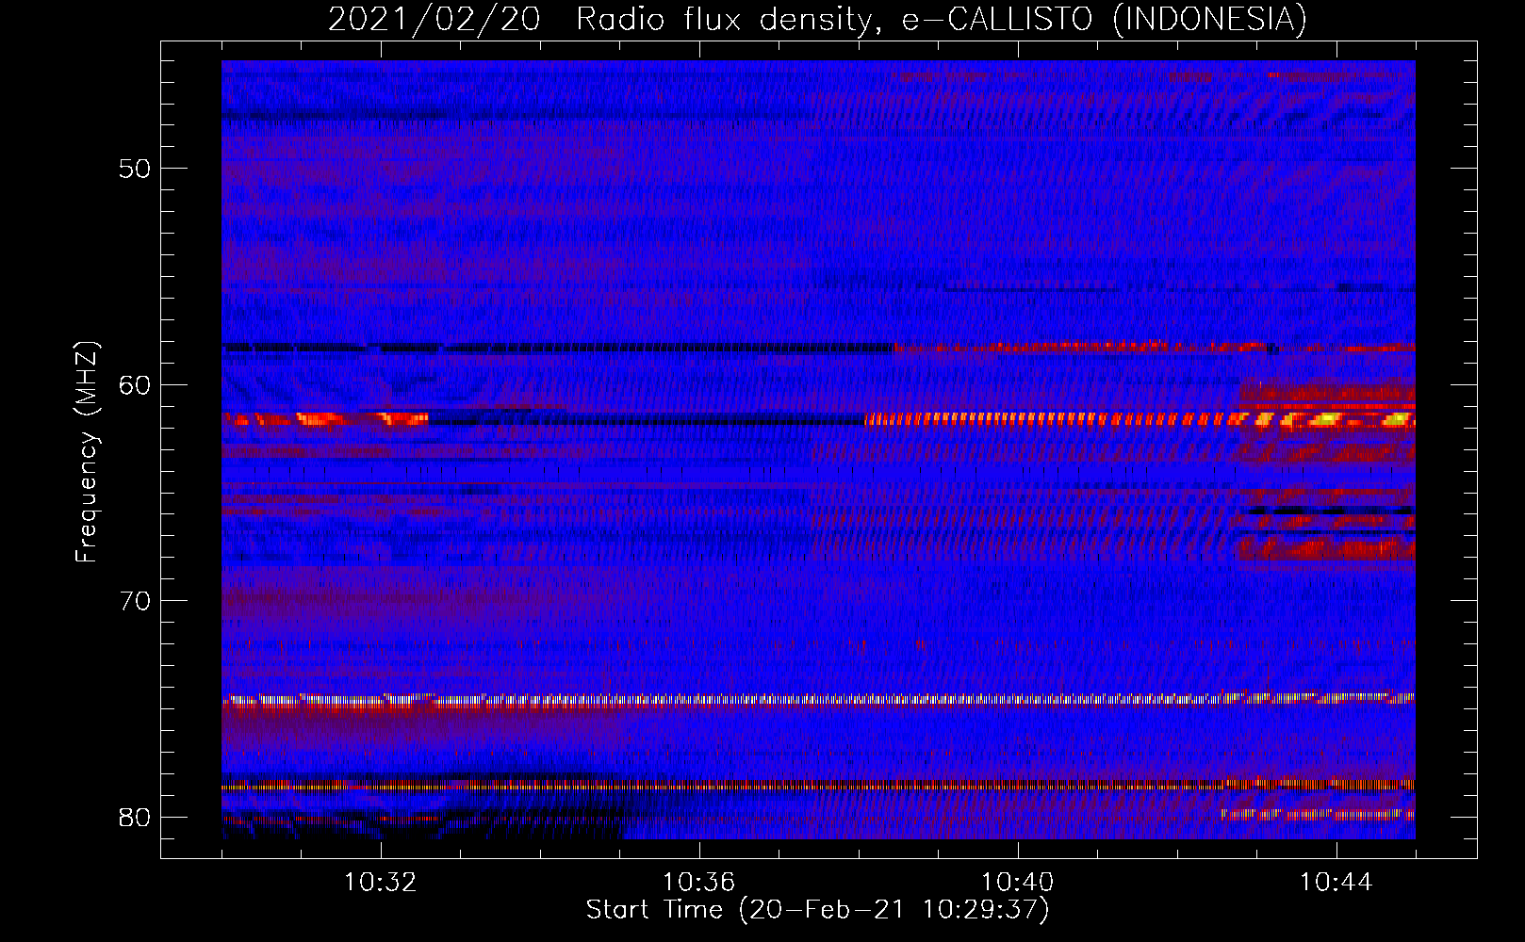Select the 10:40 time tick label
1525x942 pixels.
coord(1018,883)
